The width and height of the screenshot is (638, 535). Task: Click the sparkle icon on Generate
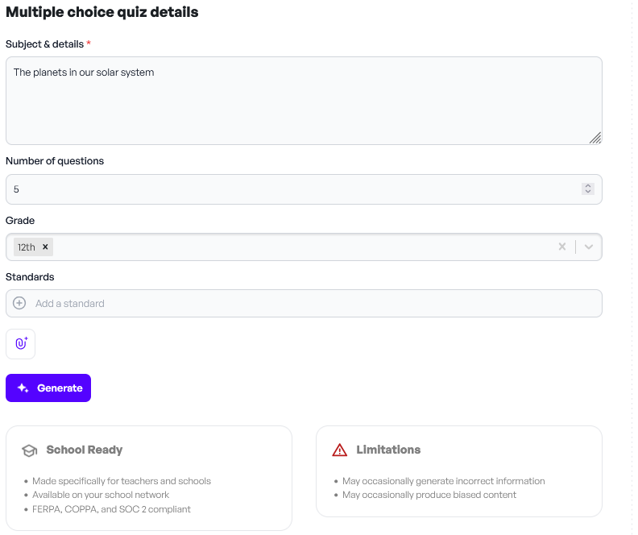click(23, 388)
